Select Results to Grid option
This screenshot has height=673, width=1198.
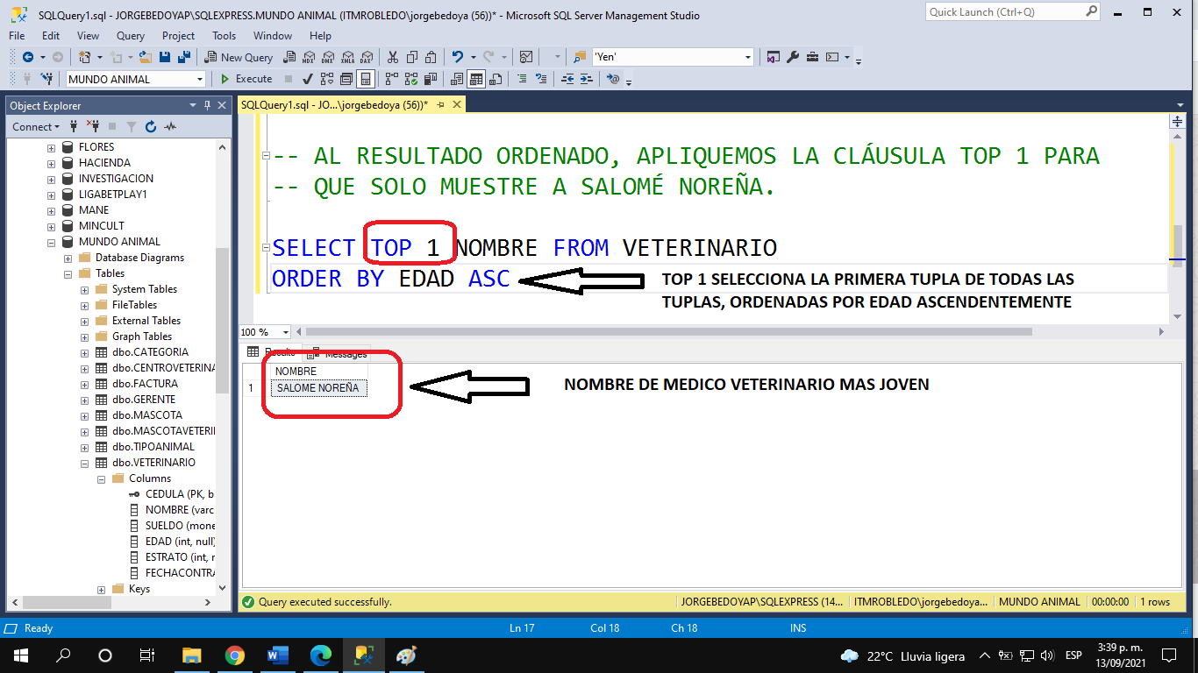point(476,79)
